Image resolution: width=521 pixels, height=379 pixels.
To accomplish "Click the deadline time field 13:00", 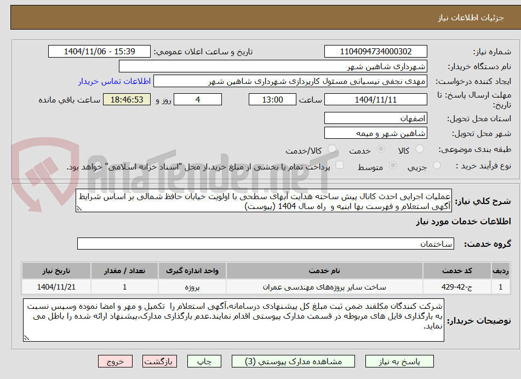I will pyautogui.click(x=272, y=99).
